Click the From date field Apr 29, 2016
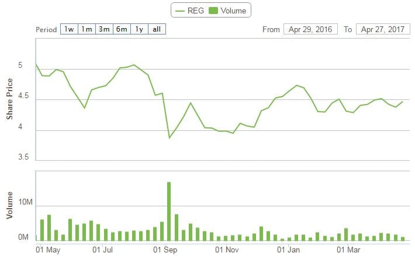This screenshot has width=415, height=256. click(310, 29)
